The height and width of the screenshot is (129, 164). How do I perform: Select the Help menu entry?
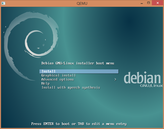[x=79, y=84]
